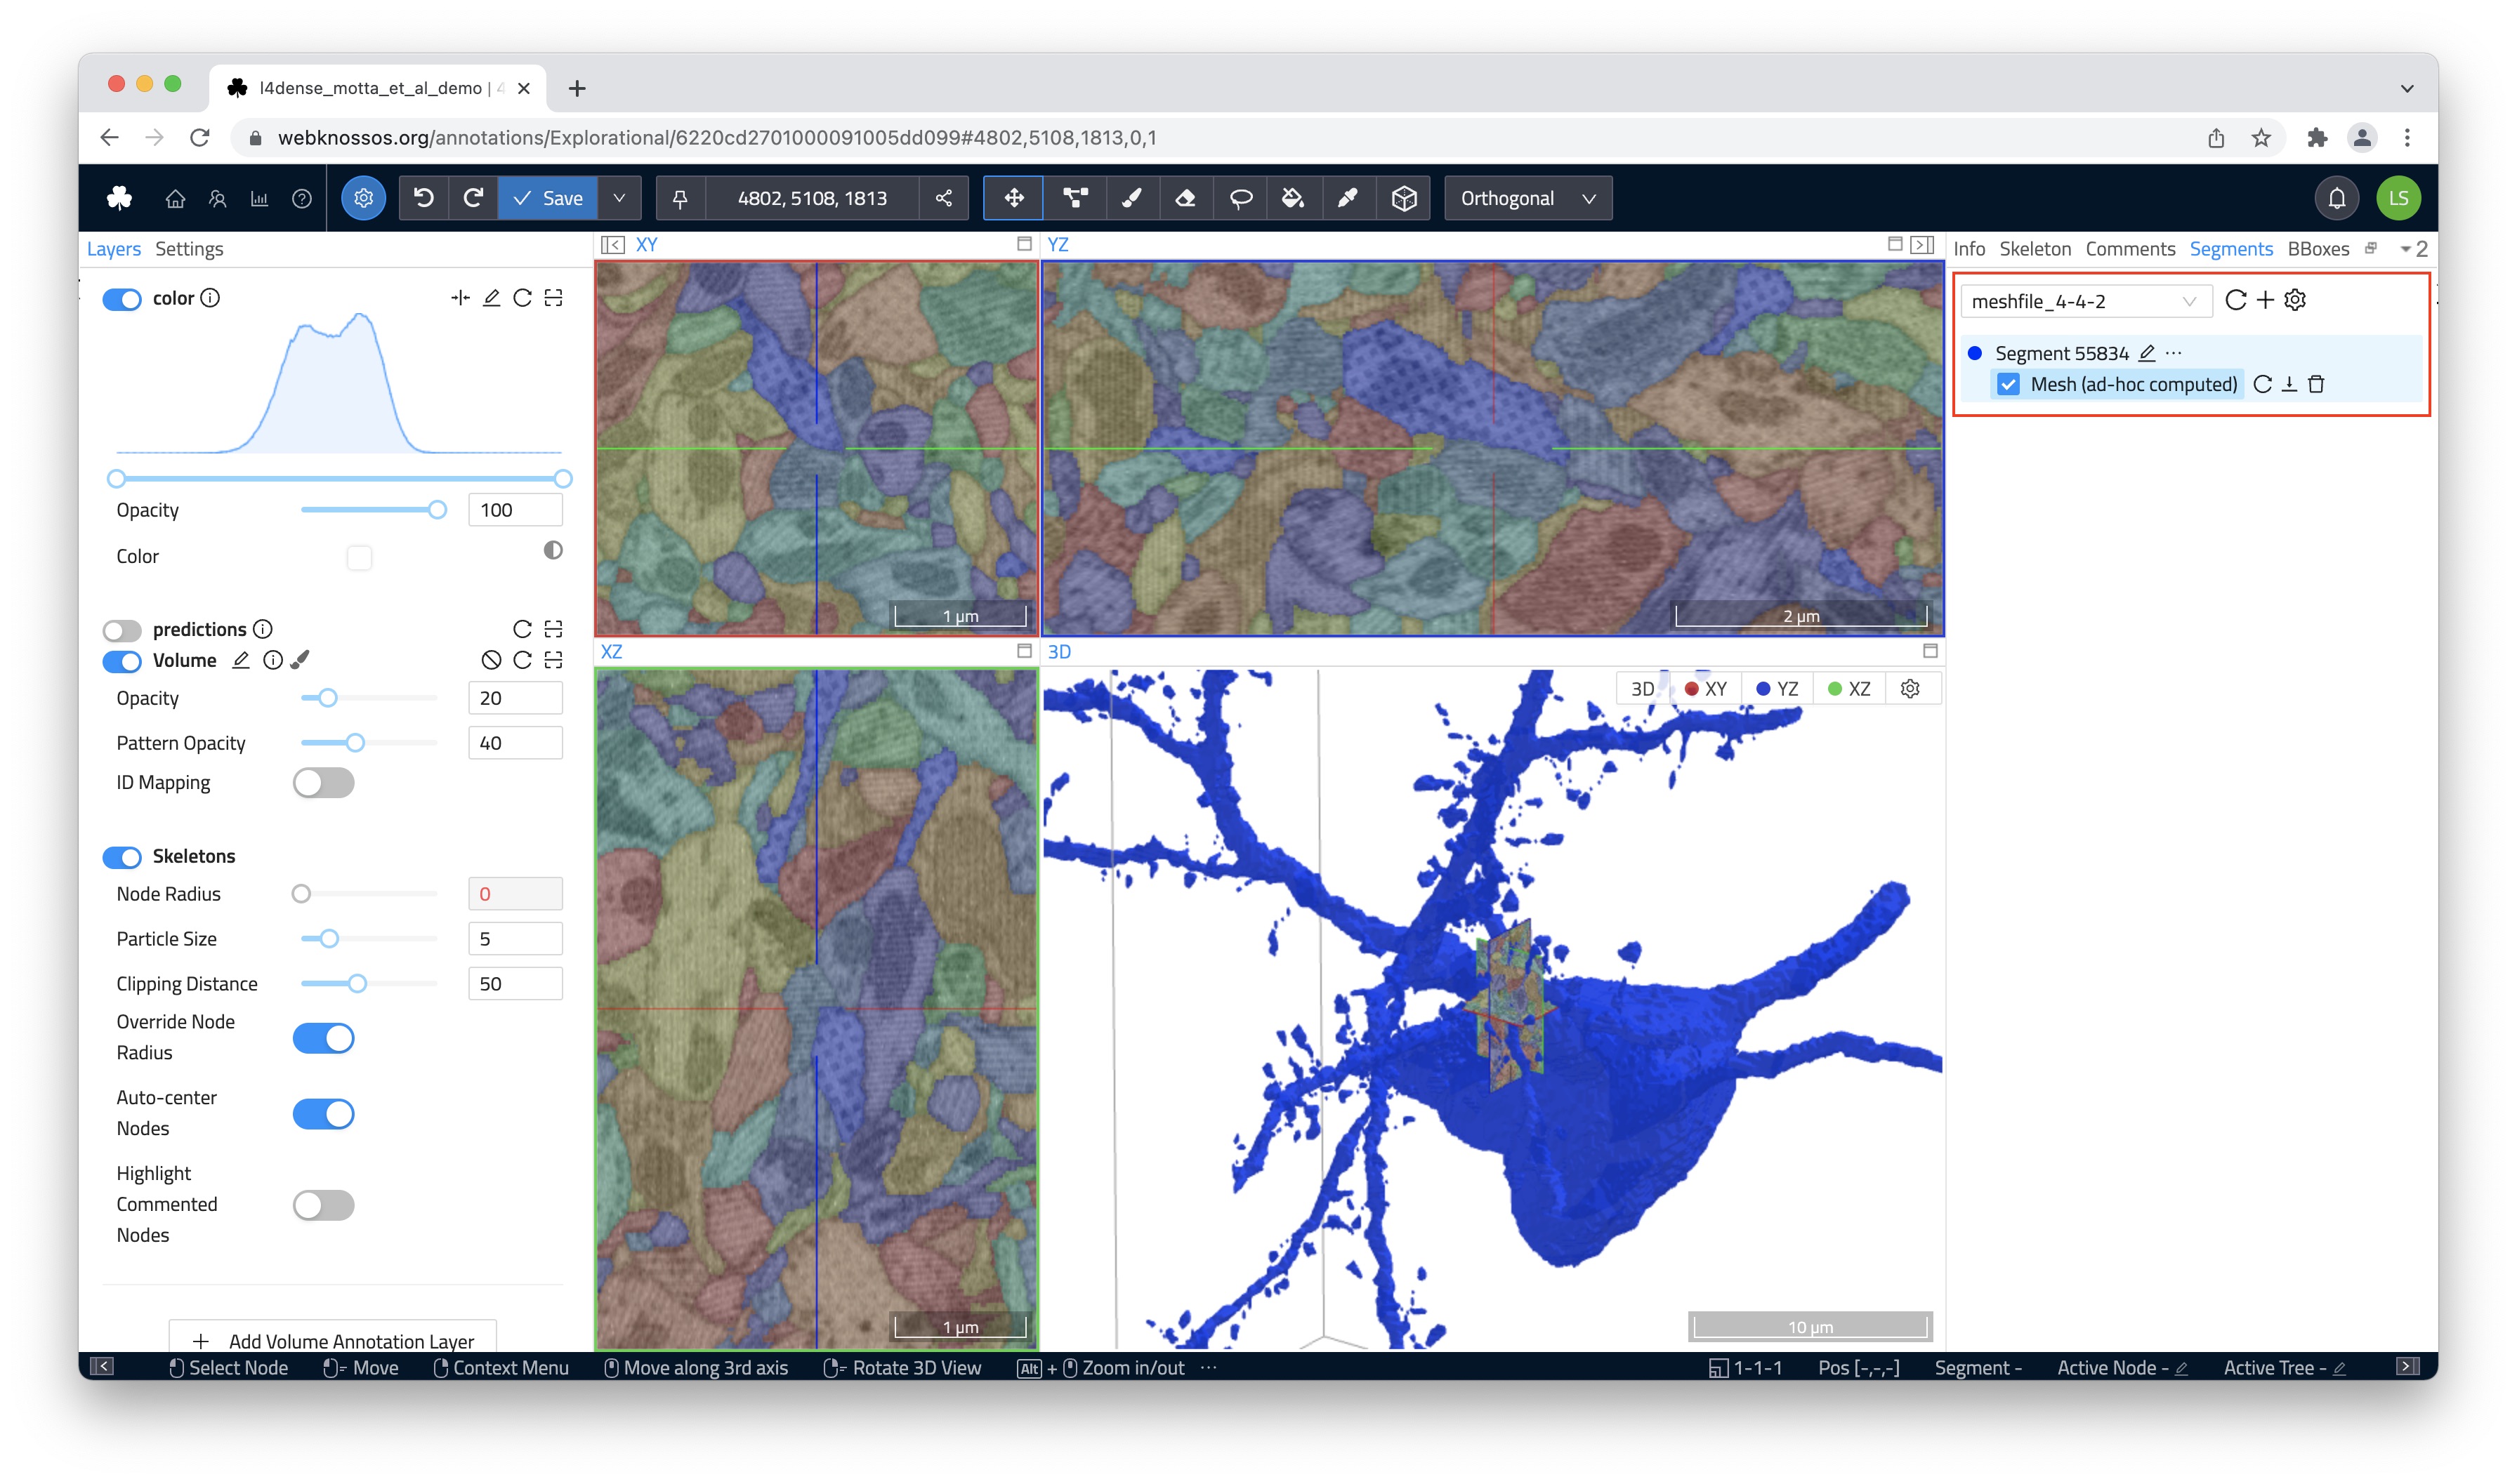Screen dimensions: 2517x1484
Task: Enable Highlight Commented Nodes
Action: (323, 1205)
